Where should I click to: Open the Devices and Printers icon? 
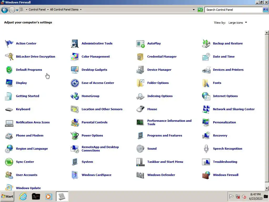tap(206, 70)
